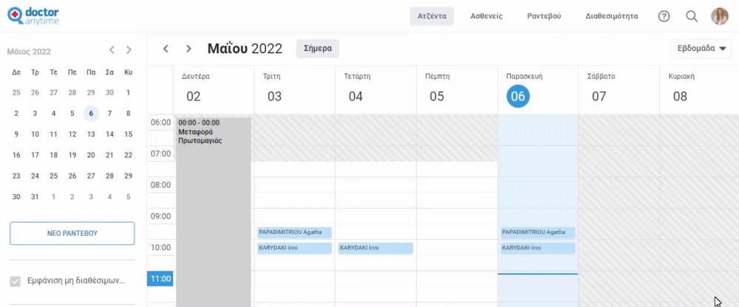This screenshot has width=739, height=307.
Task: Click the Σήμερα button
Action: click(318, 49)
